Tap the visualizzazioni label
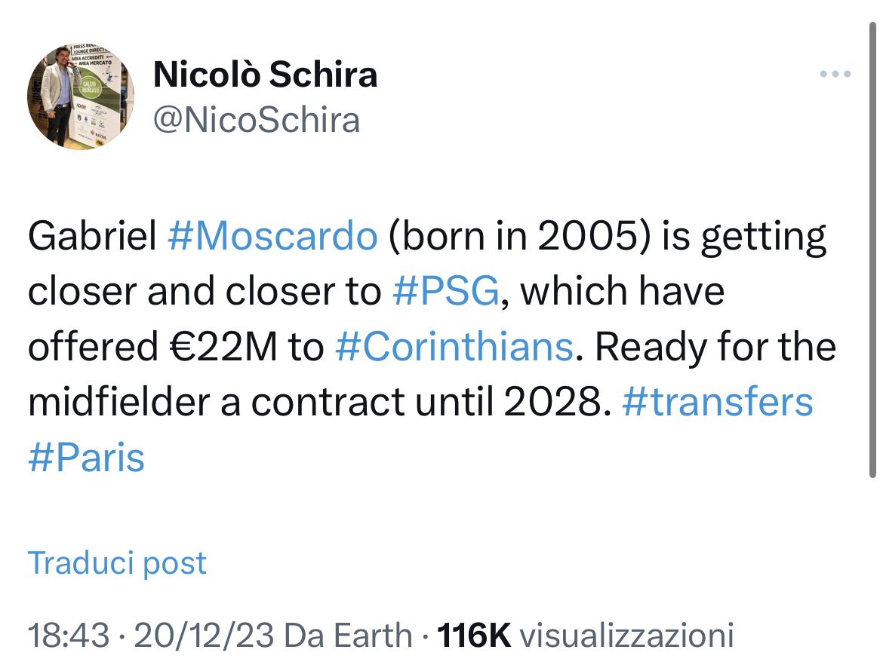883x668 pixels. click(627, 635)
